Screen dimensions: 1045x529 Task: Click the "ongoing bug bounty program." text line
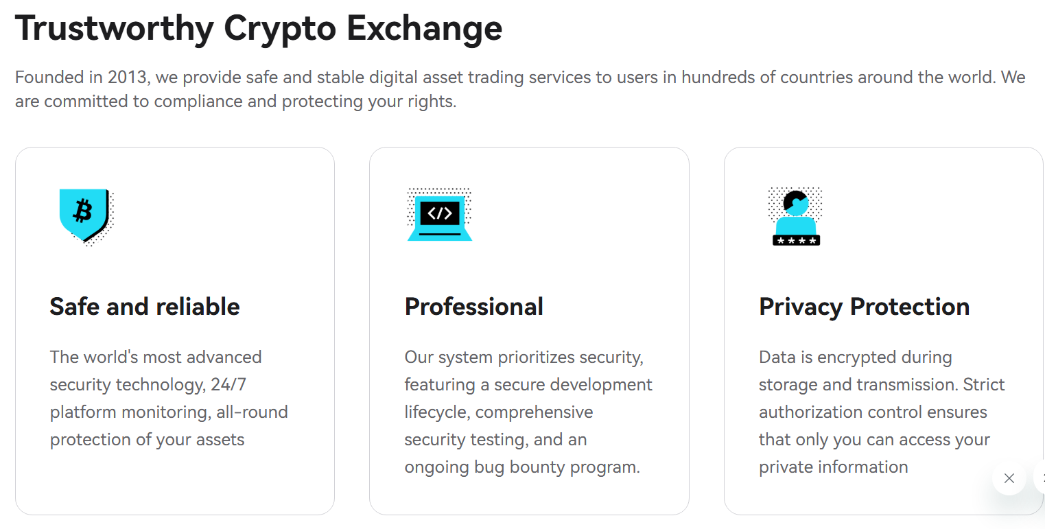(521, 467)
